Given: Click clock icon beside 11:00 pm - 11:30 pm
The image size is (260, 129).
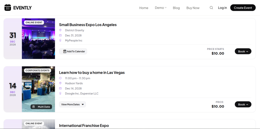Looking at the screenshot, I should pos(60,78).
